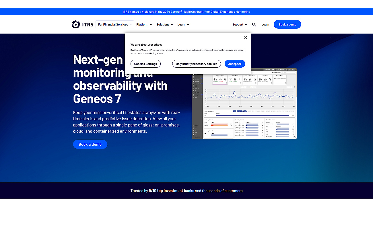This screenshot has height=226, width=373.
Task: Click Book a demo in header
Action: (287, 24)
